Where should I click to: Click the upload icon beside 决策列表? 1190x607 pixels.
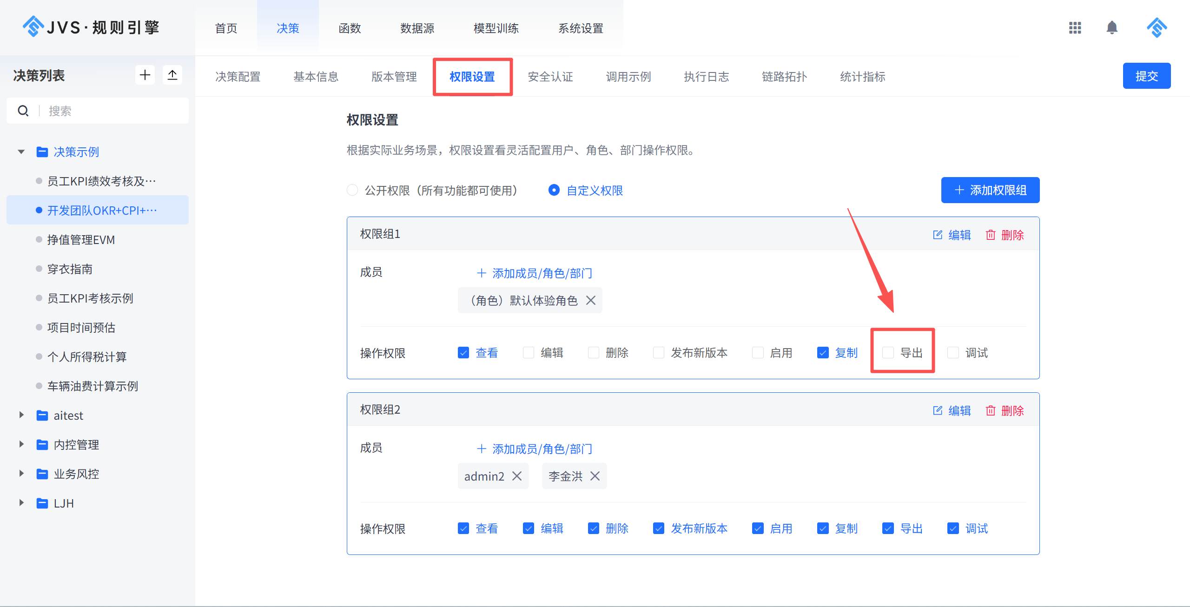(172, 75)
